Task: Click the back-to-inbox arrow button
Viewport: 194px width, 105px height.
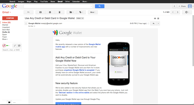Action: [x=28, y=12]
